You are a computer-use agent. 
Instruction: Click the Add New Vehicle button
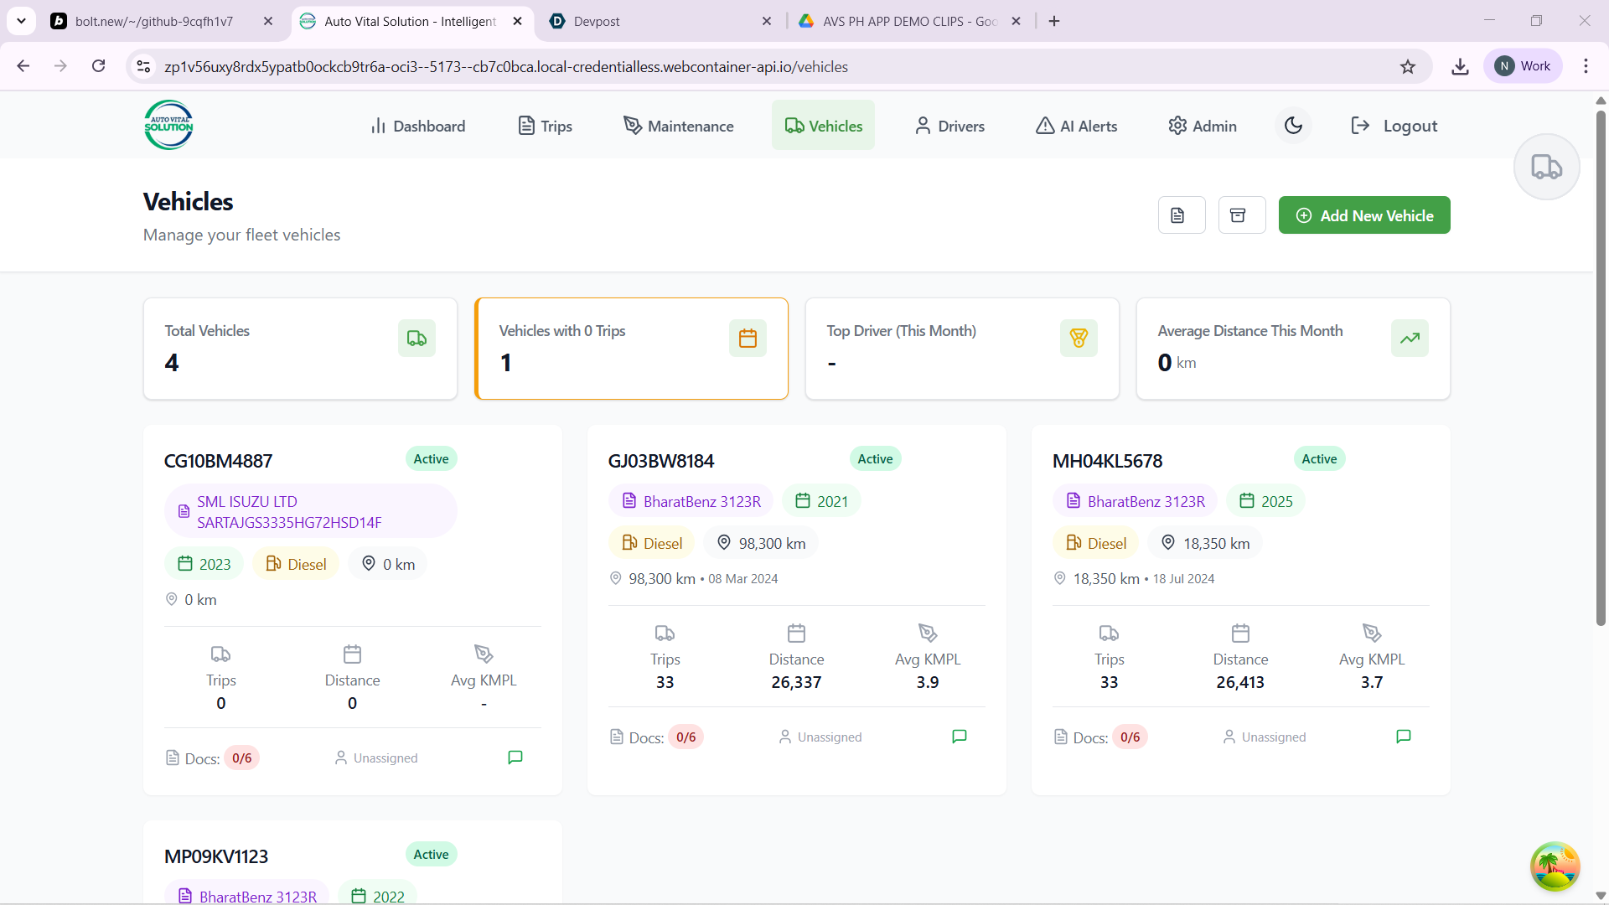point(1363,215)
